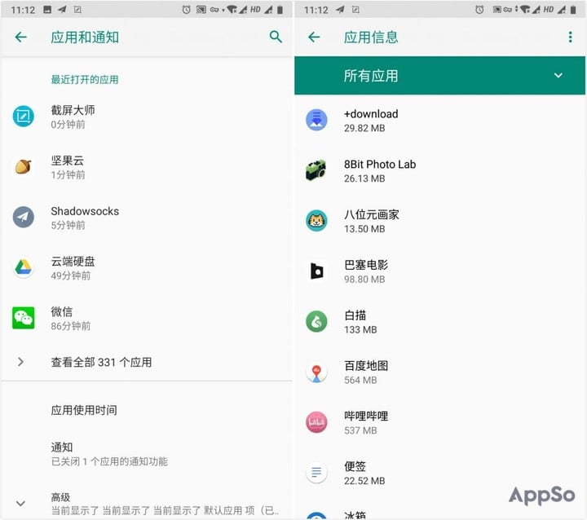Select 便签 app name
Screen dimensions: 587x520
355,466
